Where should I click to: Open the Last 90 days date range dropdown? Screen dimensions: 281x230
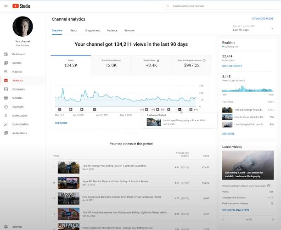253,28
